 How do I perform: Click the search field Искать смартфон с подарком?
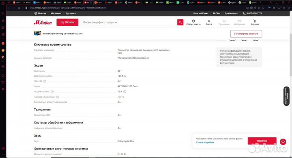click(129, 22)
